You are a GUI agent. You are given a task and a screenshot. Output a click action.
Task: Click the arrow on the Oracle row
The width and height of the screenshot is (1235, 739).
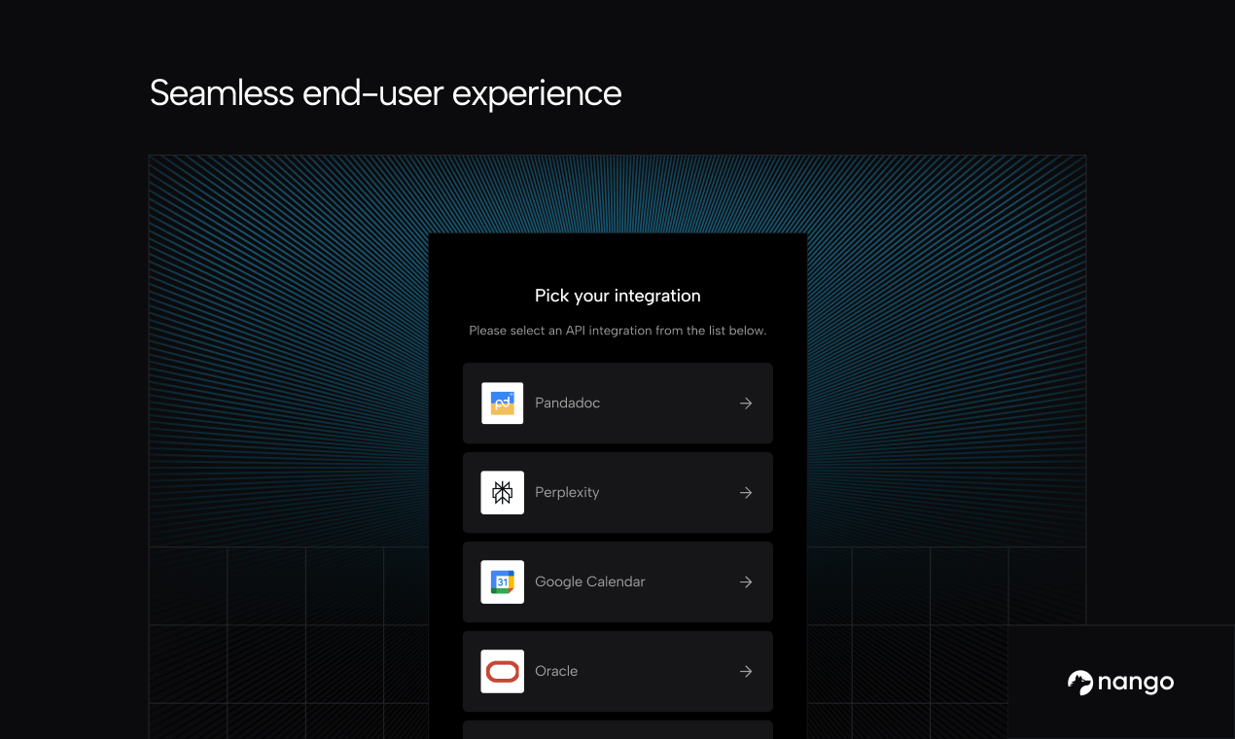[746, 672]
